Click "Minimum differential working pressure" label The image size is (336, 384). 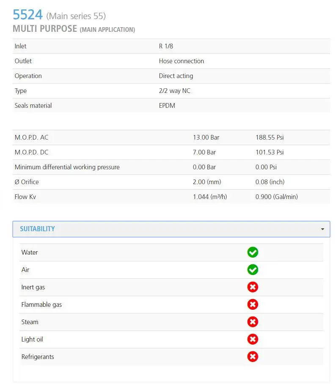67,167
